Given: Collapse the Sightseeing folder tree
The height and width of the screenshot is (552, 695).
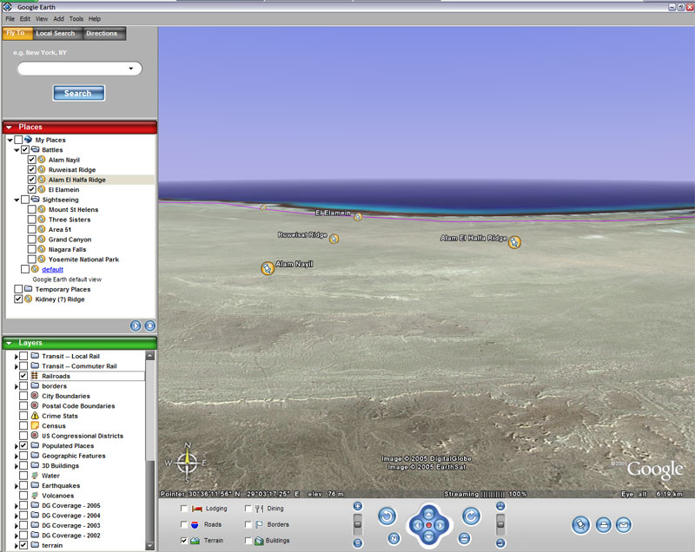Looking at the screenshot, I should [17, 200].
